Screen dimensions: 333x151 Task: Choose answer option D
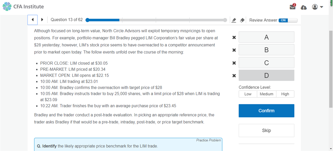point(266,75)
